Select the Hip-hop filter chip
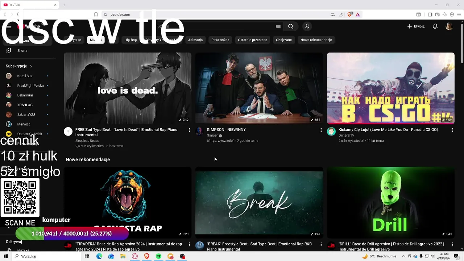The width and height of the screenshot is (464, 261). click(130, 40)
